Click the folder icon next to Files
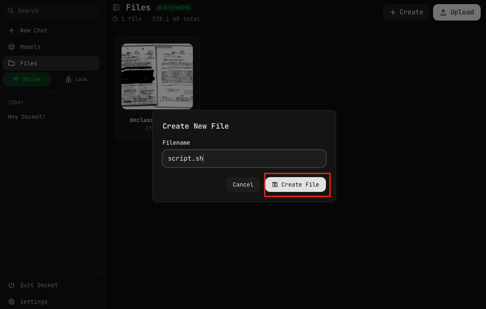This screenshot has width=486, height=309. 11,63
